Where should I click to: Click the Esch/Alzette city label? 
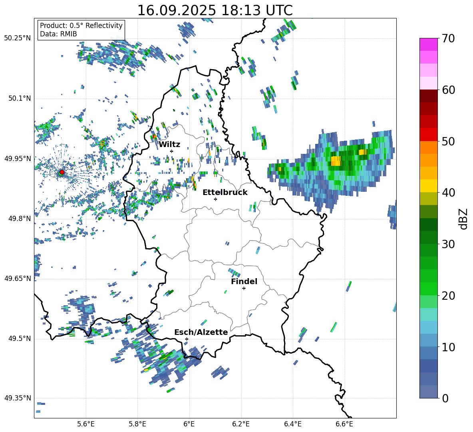coord(201,332)
